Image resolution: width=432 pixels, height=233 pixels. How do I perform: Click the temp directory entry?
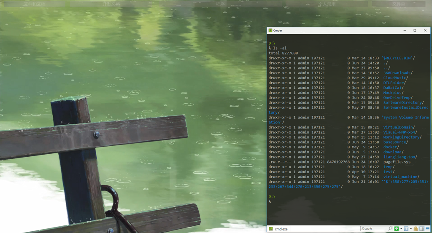coord(388,167)
